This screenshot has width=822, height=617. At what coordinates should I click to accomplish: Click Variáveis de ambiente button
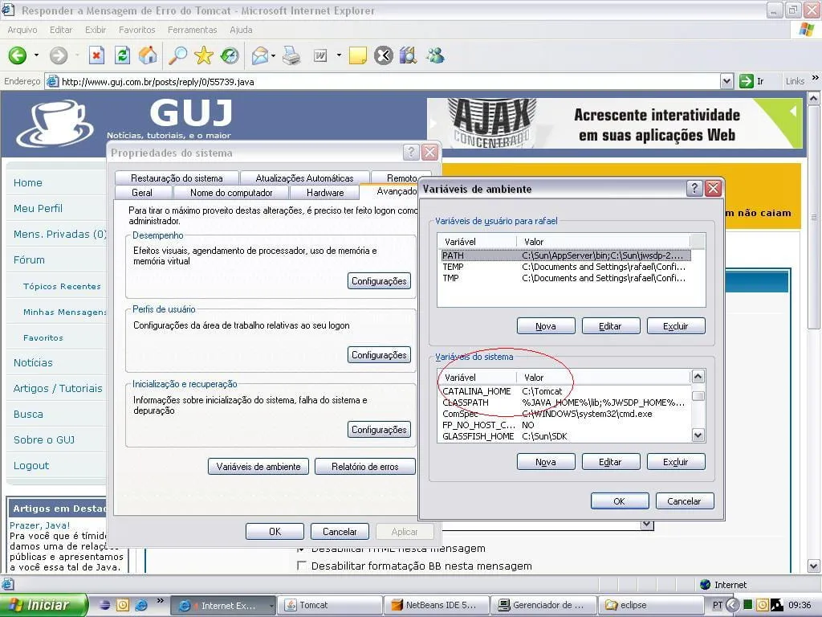(258, 467)
